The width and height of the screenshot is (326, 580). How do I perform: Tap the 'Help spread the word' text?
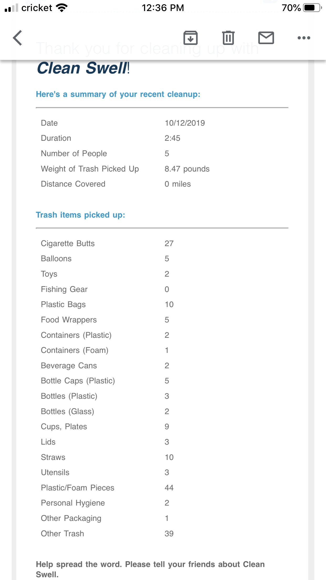[x=150, y=569]
